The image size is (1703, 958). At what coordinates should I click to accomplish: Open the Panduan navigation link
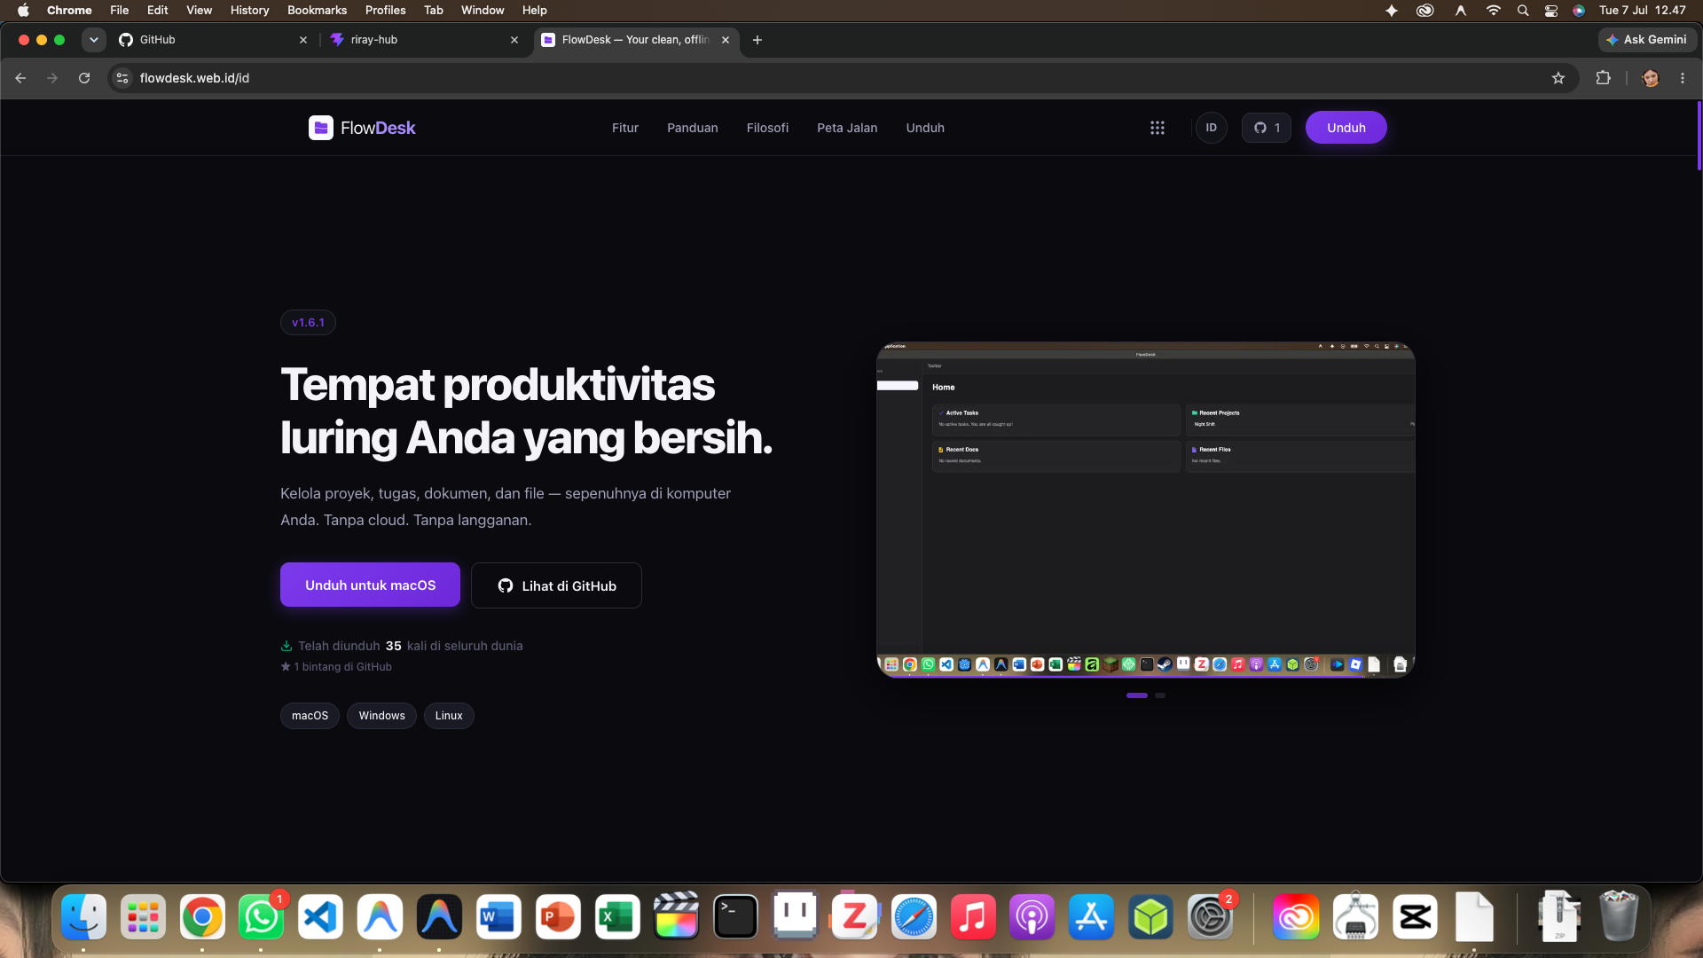(x=693, y=128)
